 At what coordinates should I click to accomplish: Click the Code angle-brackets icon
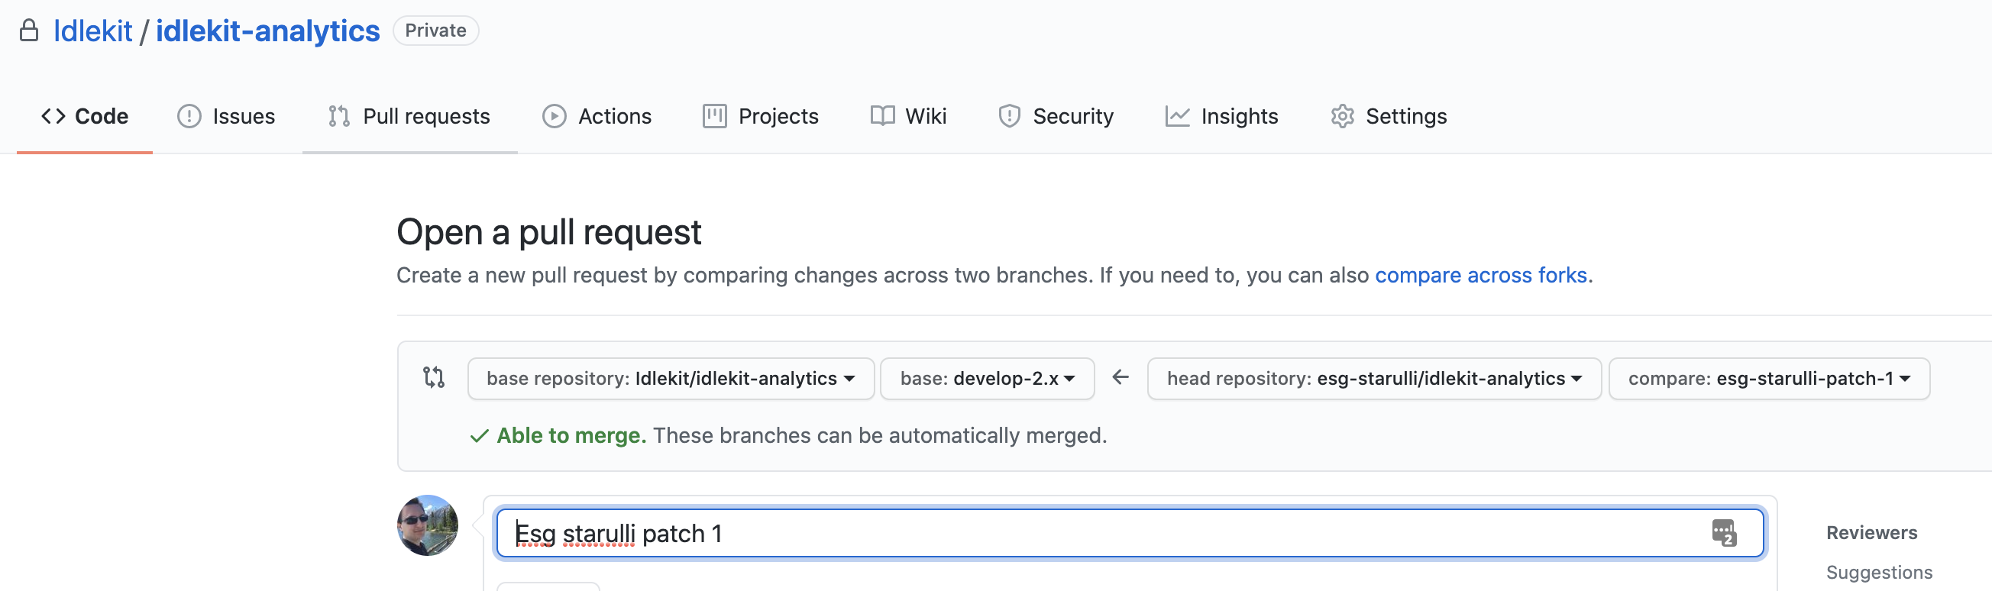(x=53, y=116)
